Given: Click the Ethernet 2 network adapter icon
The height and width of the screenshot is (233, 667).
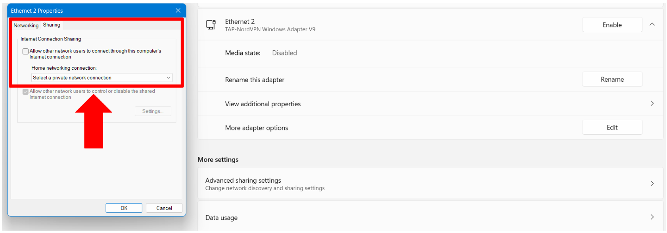Looking at the screenshot, I should coord(211,25).
